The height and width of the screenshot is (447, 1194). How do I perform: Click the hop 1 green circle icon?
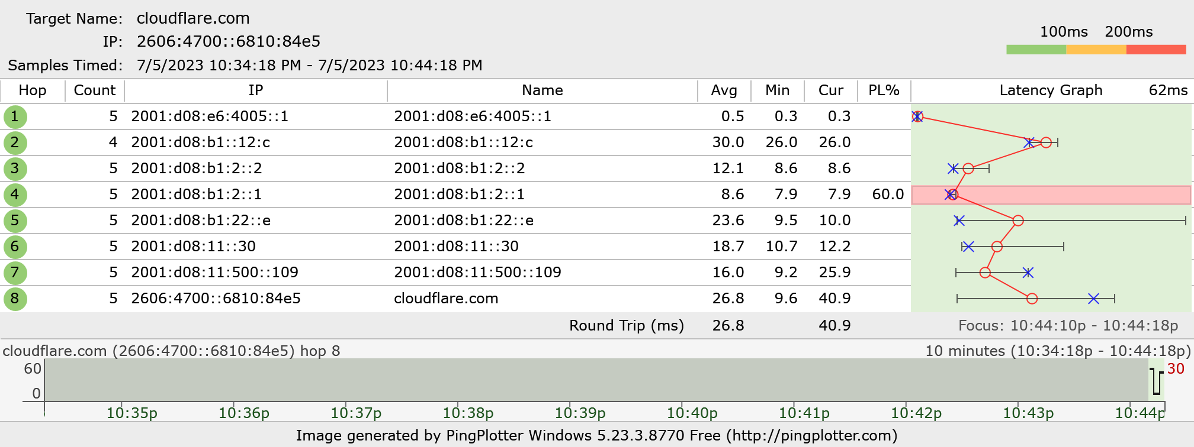tap(15, 116)
